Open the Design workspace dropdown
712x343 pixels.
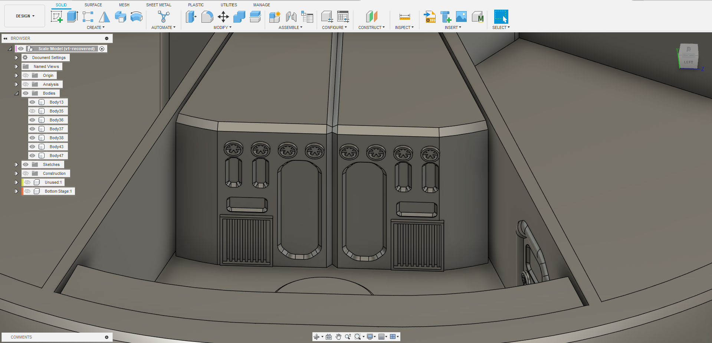click(x=25, y=16)
